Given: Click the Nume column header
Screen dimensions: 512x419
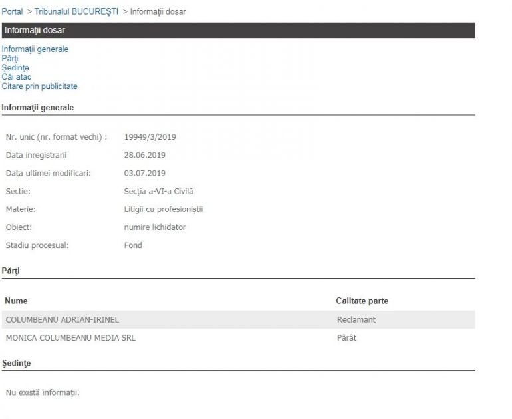Looking at the screenshot, I should (x=16, y=301).
